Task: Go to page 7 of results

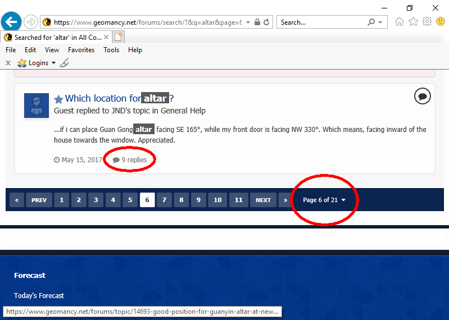Action: (x=164, y=200)
